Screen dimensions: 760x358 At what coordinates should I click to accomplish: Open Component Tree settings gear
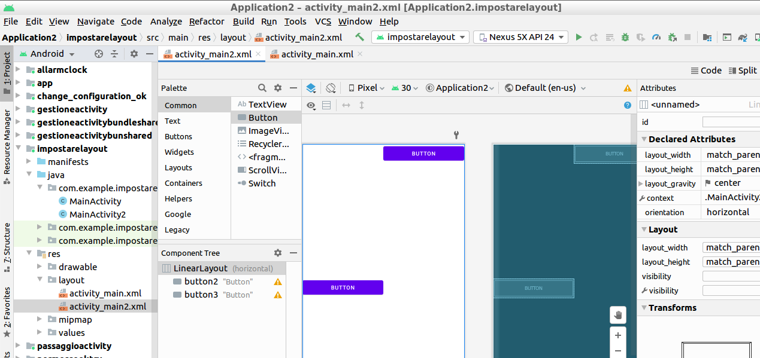click(278, 253)
